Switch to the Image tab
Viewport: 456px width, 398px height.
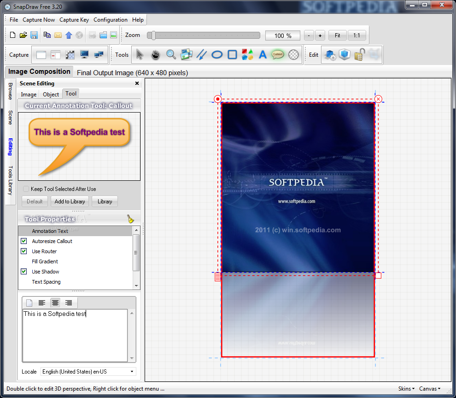(x=29, y=95)
